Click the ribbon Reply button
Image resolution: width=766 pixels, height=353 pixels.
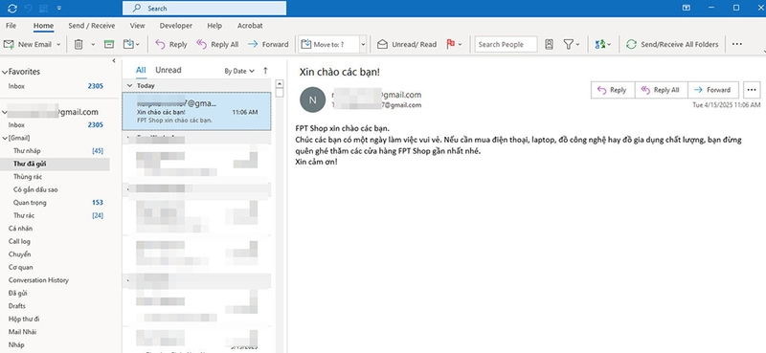click(x=171, y=44)
